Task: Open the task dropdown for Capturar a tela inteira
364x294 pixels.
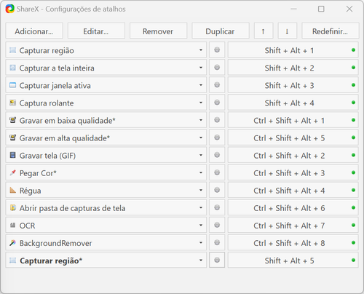Action: (201, 68)
